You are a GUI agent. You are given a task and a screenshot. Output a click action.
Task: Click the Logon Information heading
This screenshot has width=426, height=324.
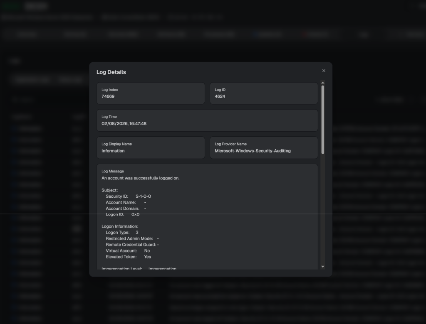click(120, 226)
